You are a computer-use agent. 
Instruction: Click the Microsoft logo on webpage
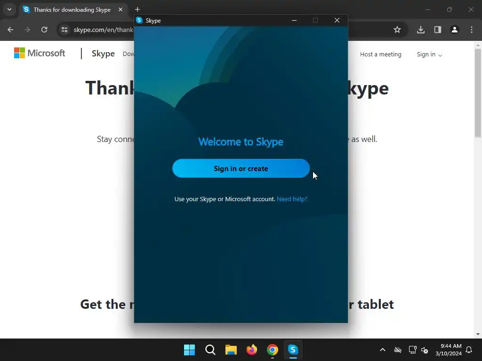[40, 53]
